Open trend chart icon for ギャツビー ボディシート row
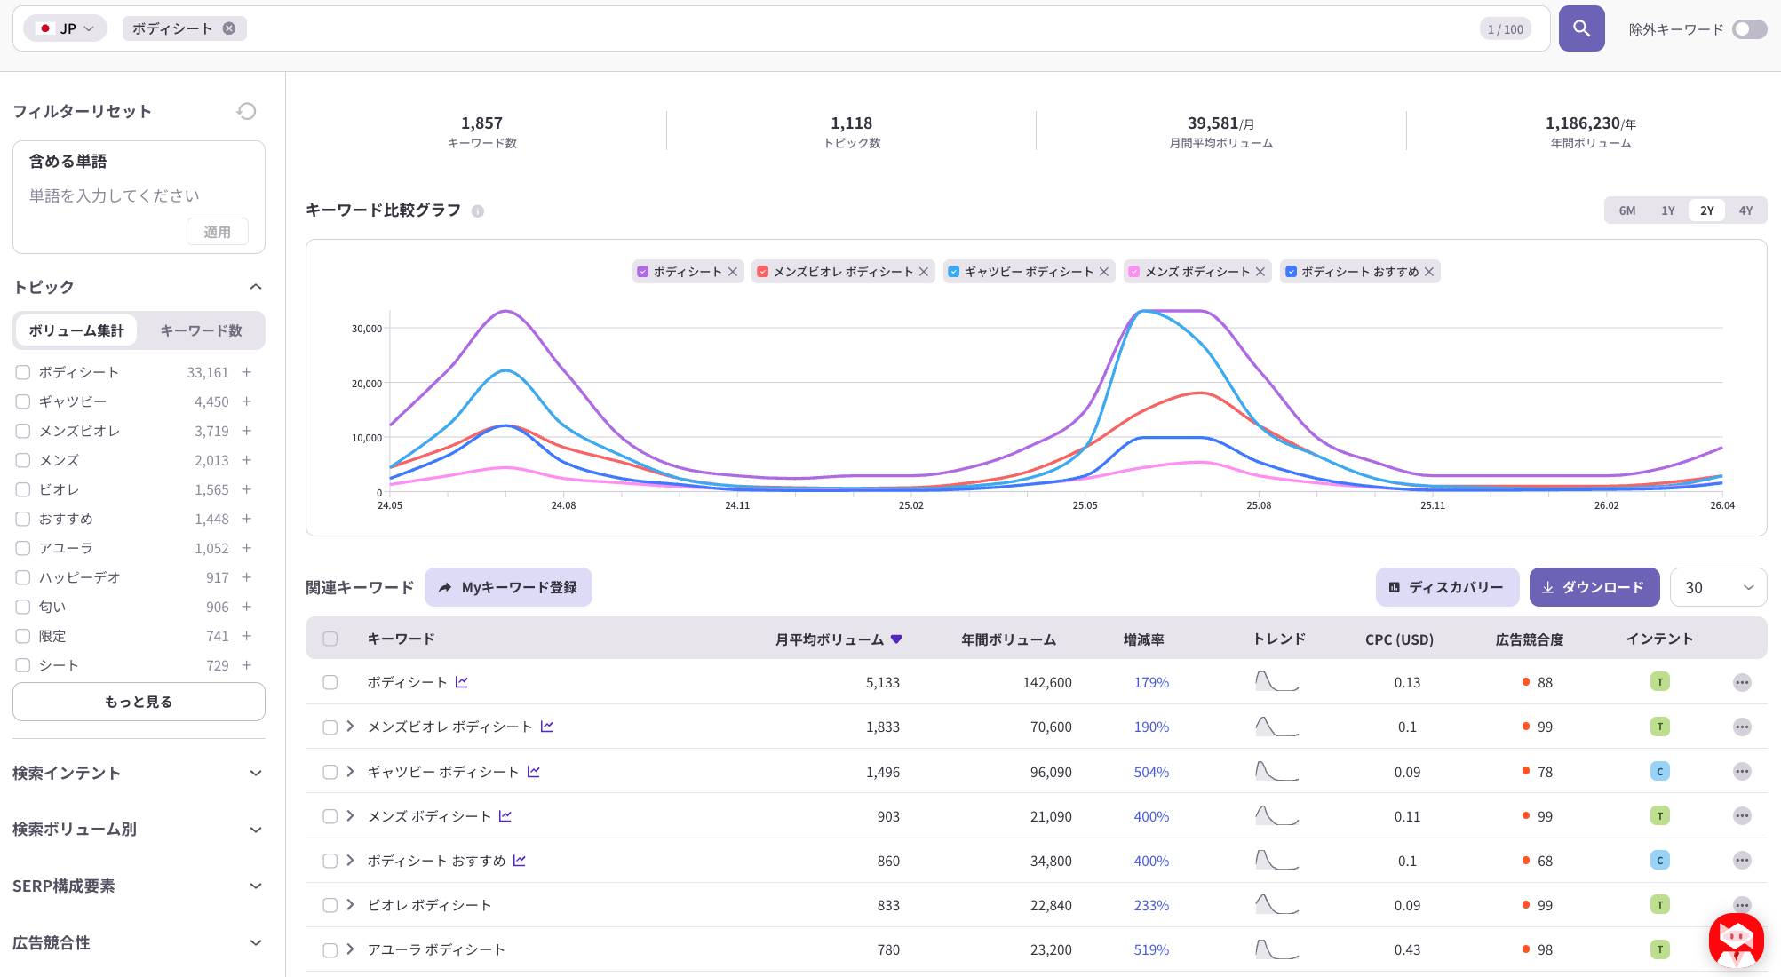Screen dimensions: 1781x977 (x=534, y=772)
